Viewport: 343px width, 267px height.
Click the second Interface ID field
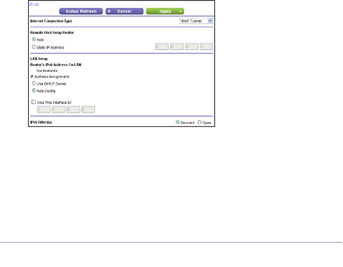pyautogui.click(x=59, y=109)
